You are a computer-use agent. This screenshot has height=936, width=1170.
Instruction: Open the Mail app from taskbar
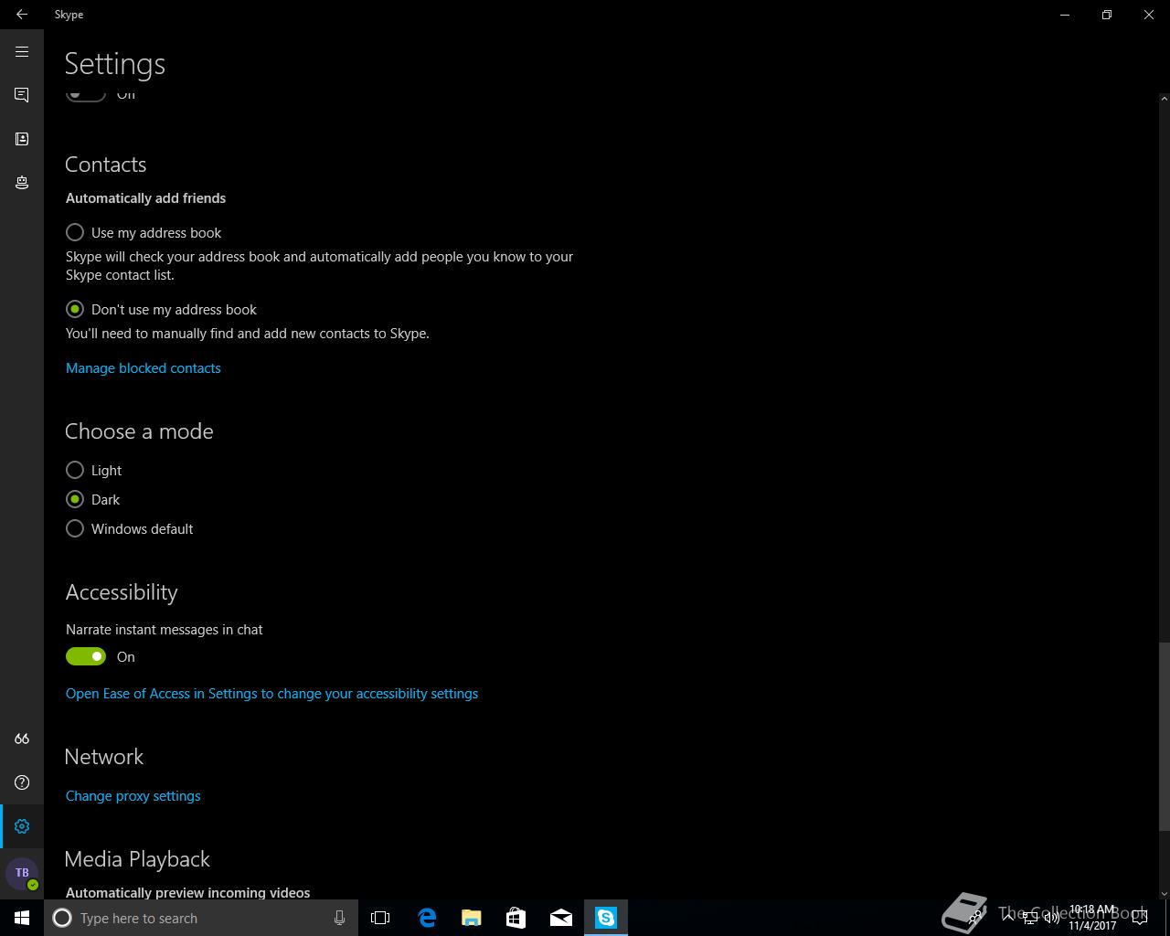(561, 918)
